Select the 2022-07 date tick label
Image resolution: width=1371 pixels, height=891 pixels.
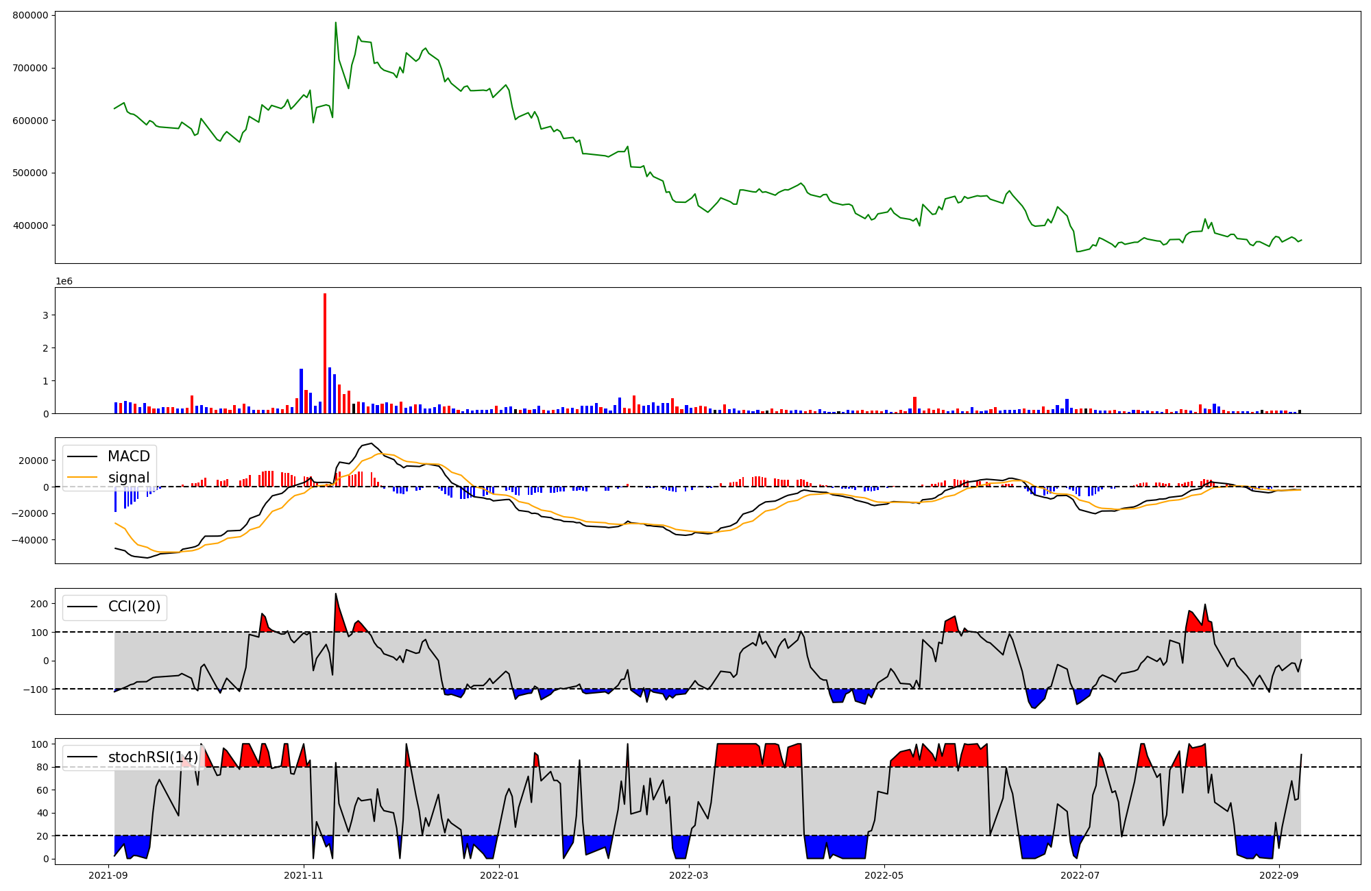(1080, 875)
